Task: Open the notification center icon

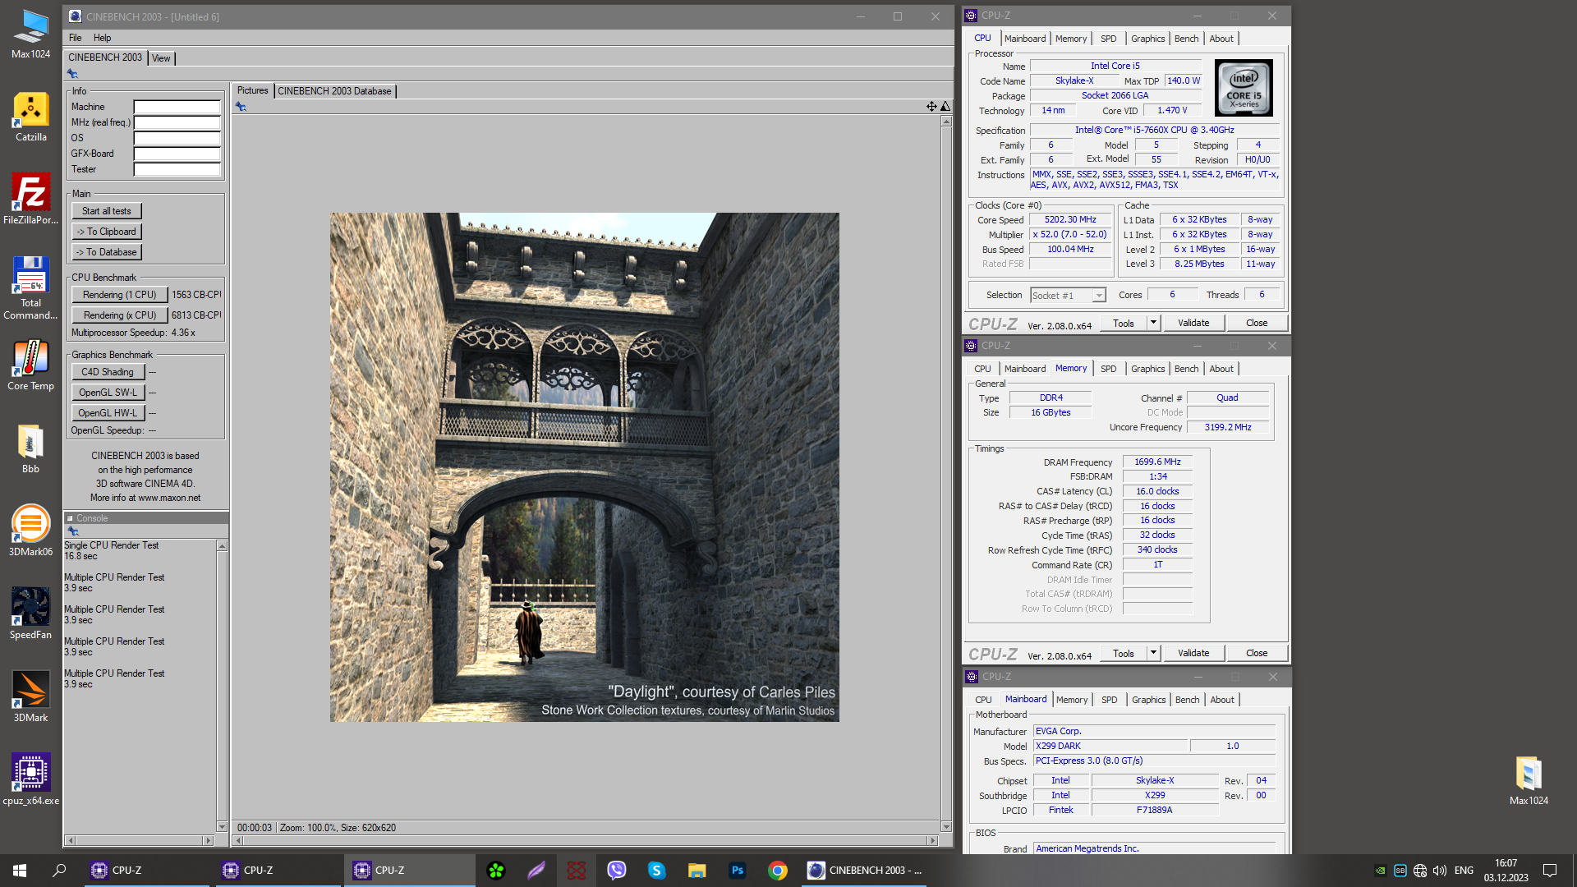Action: point(1550,871)
